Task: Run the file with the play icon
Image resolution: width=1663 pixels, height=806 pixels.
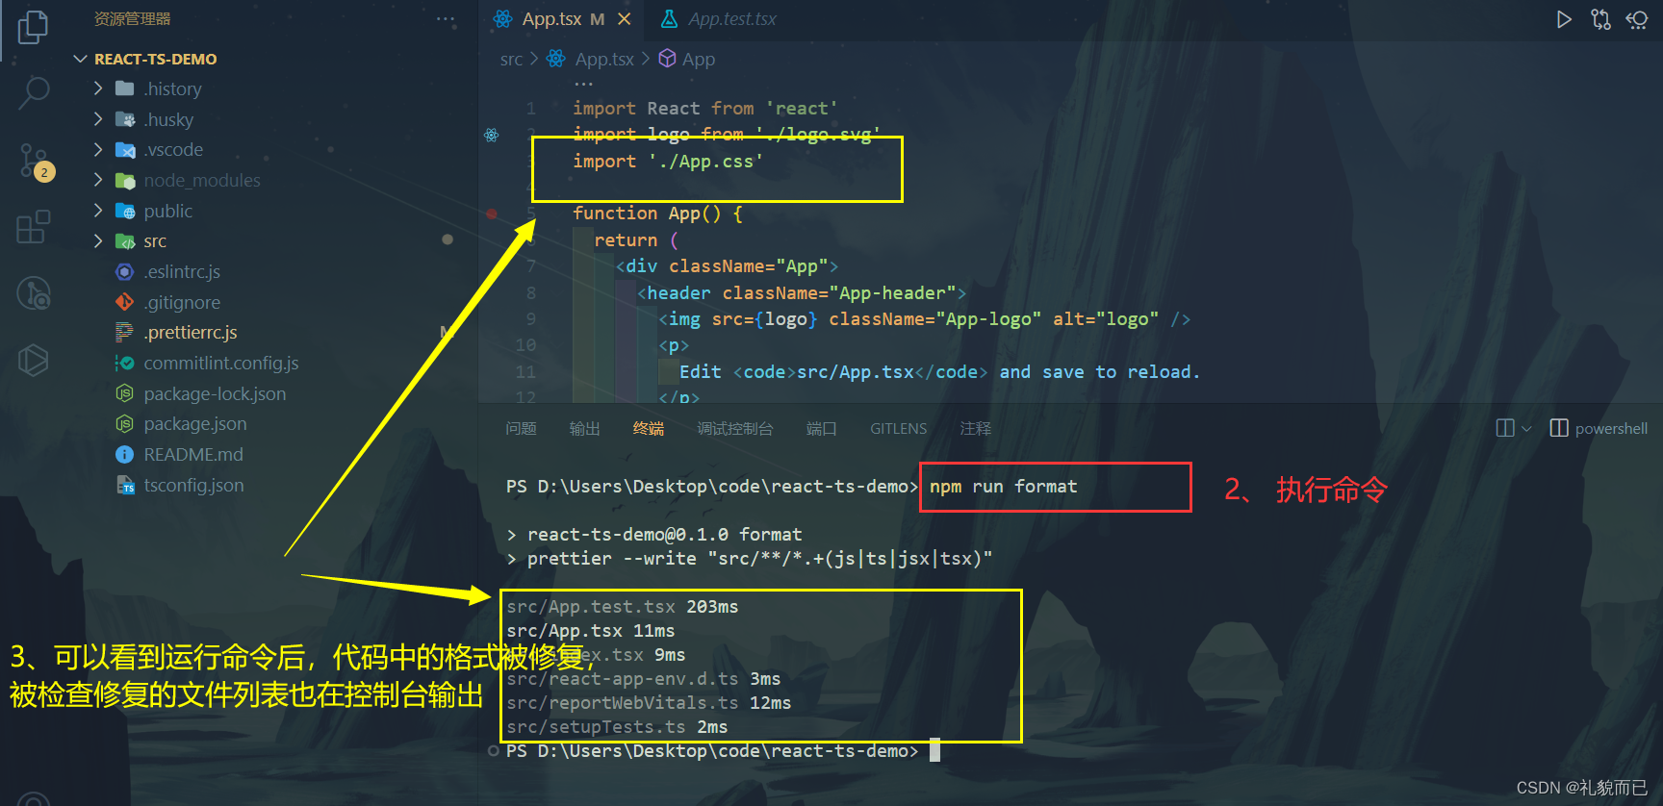Action: tap(1564, 19)
